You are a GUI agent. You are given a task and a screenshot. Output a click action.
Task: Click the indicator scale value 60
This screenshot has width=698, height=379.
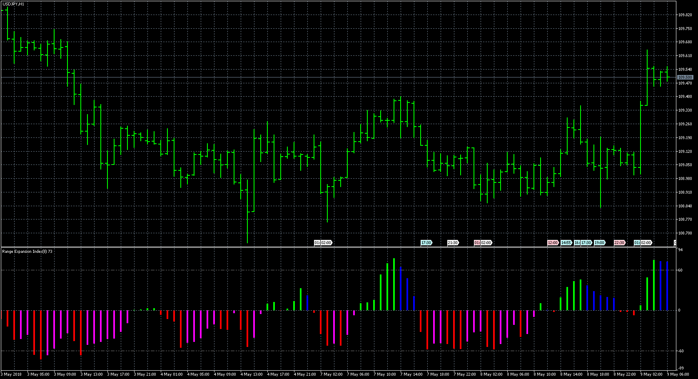(680, 270)
